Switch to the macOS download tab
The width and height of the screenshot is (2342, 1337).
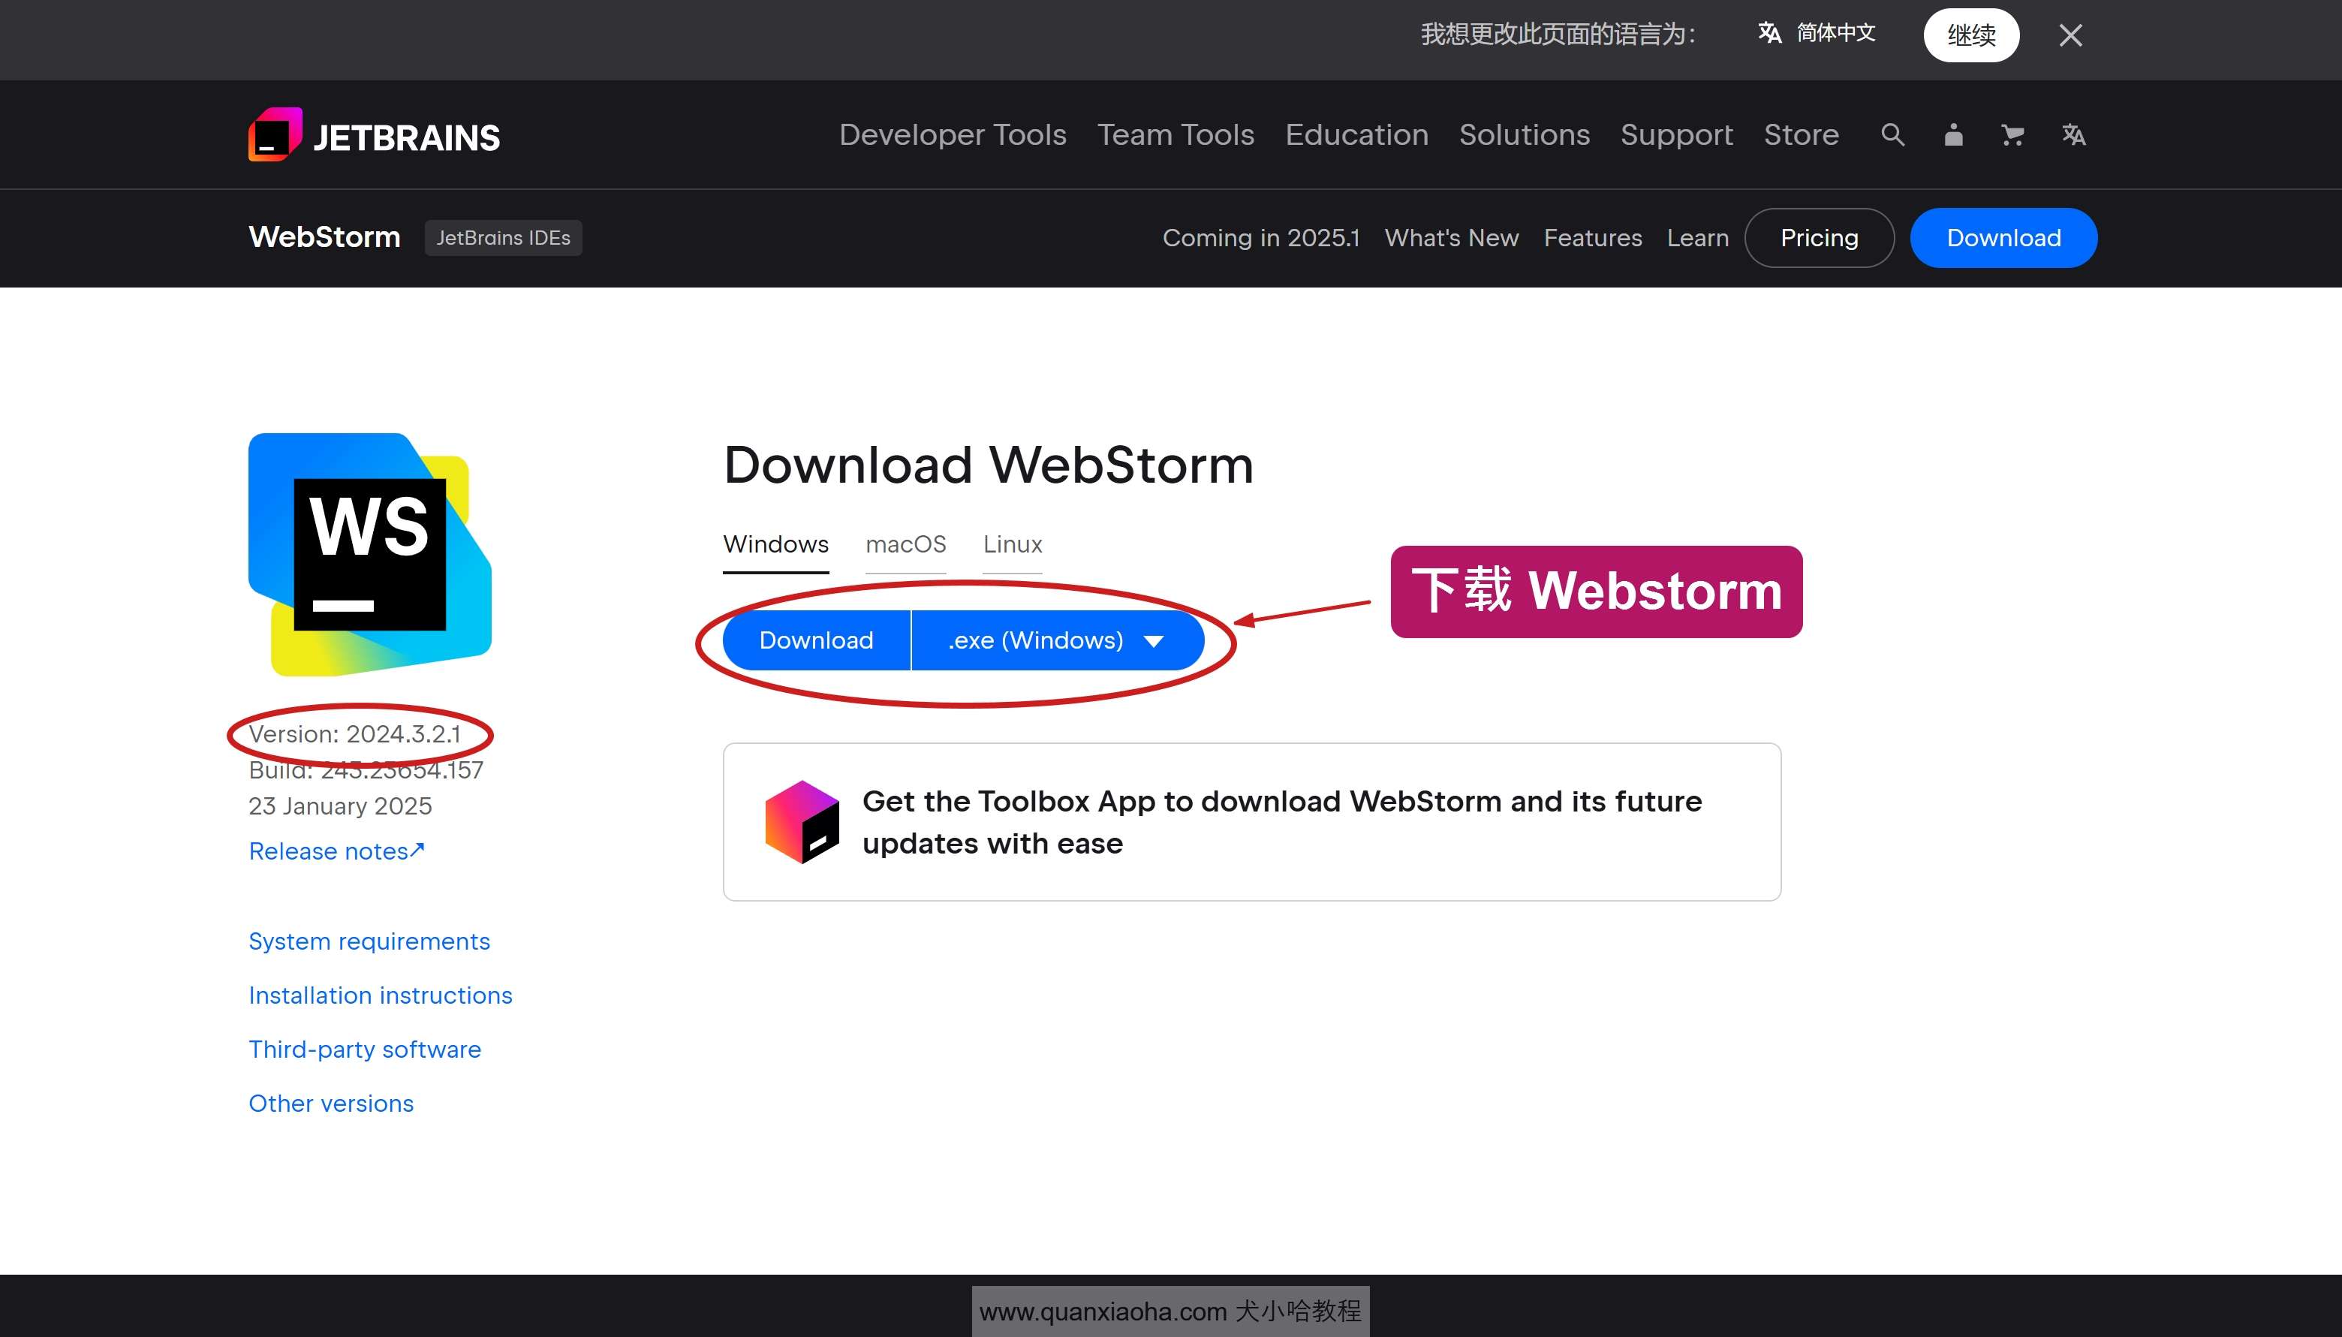pos(905,544)
